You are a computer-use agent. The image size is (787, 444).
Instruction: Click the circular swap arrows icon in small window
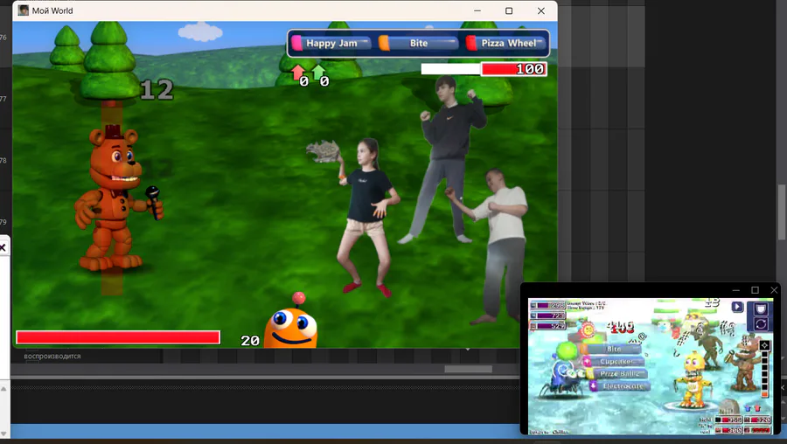pos(761,324)
